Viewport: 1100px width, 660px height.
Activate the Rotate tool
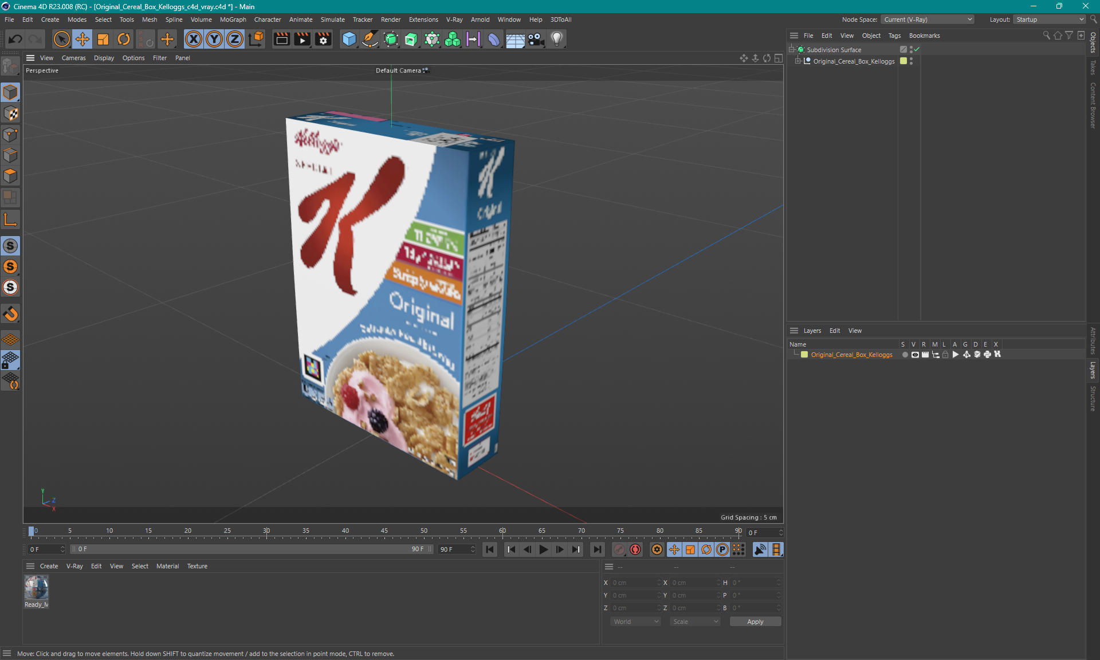pyautogui.click(x=124, y=39)
